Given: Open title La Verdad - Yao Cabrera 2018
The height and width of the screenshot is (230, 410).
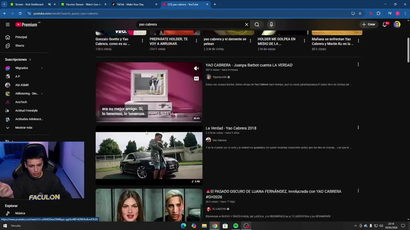Looking at the screenshot, I should 231,128.
